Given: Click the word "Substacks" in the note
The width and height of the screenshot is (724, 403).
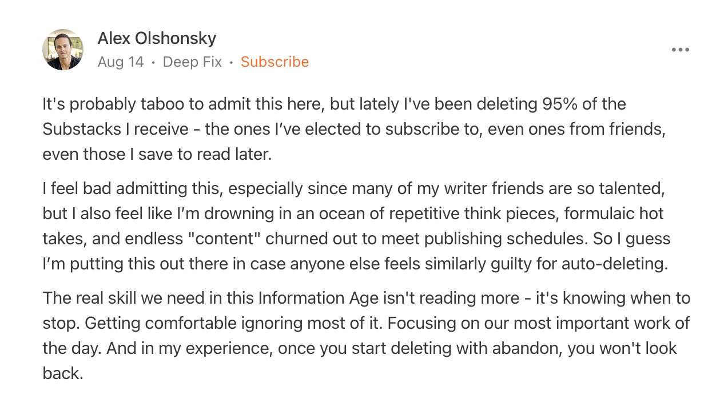Looking at the screenshot, I should pos(81,129).
